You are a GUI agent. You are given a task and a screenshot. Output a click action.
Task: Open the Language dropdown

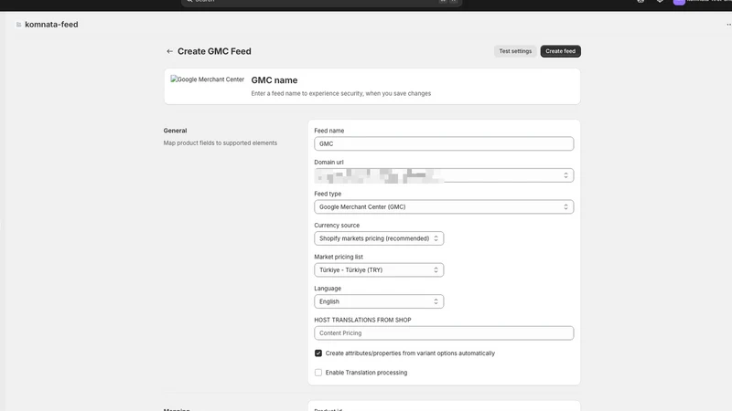point(379,301)
